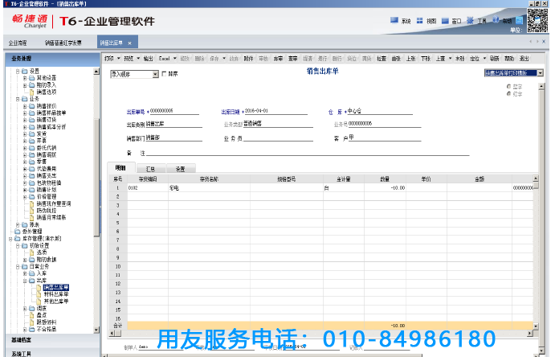The image size is (551, 357).
Task: Switch to the 企业流程 tab
Action: (x=18, y=43)
